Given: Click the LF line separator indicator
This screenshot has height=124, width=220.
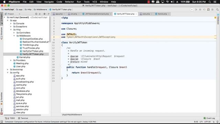Looking at the screenshot, I should tap(201, 122).
